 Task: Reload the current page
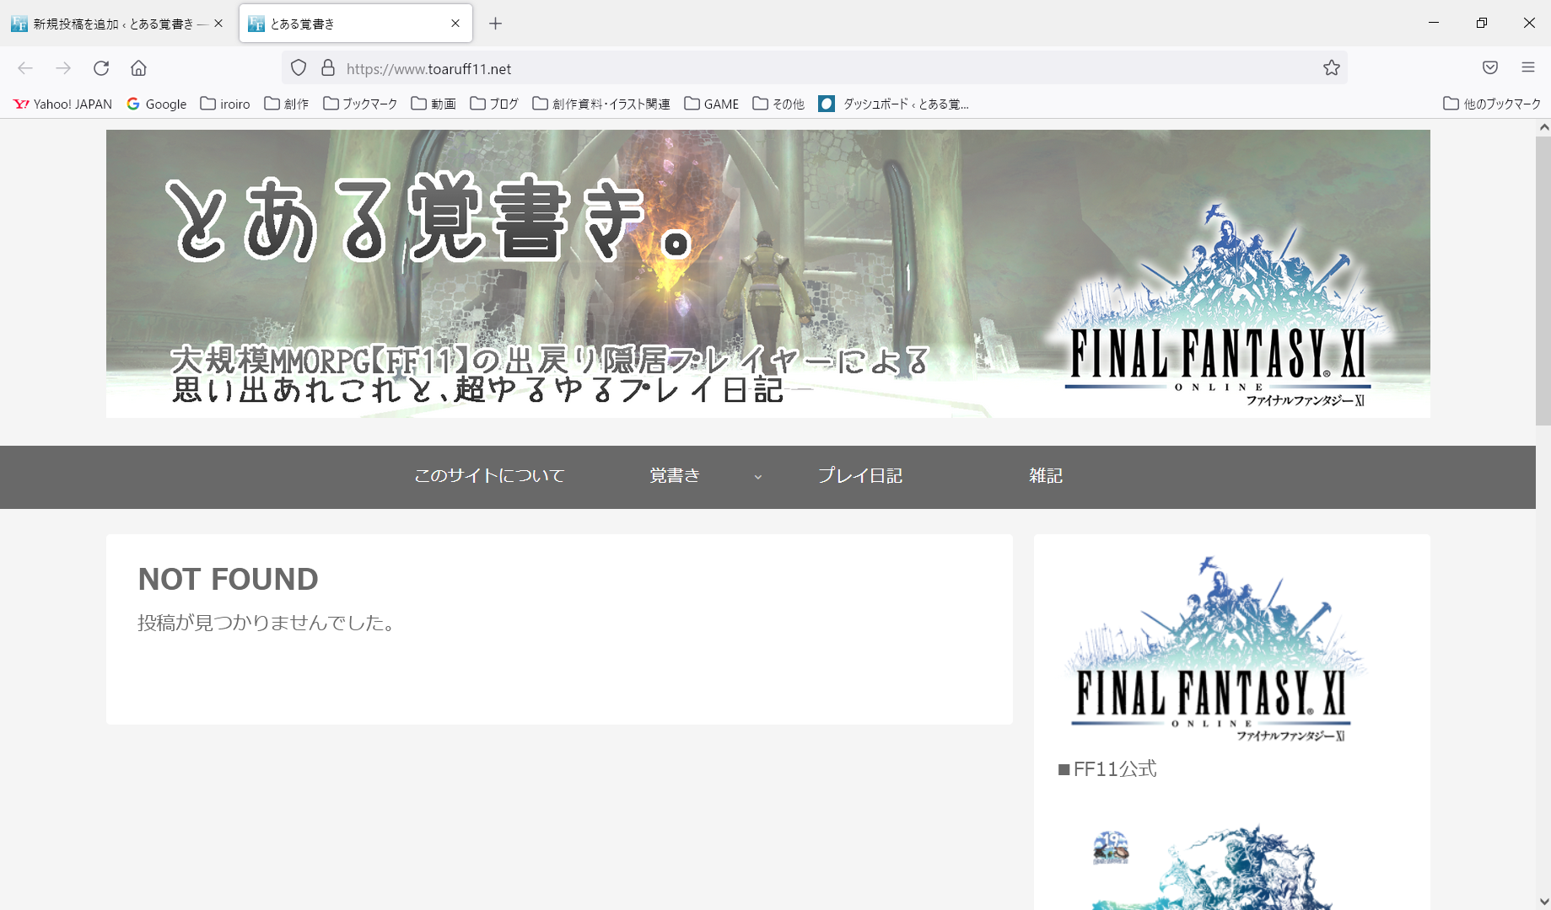101,68
